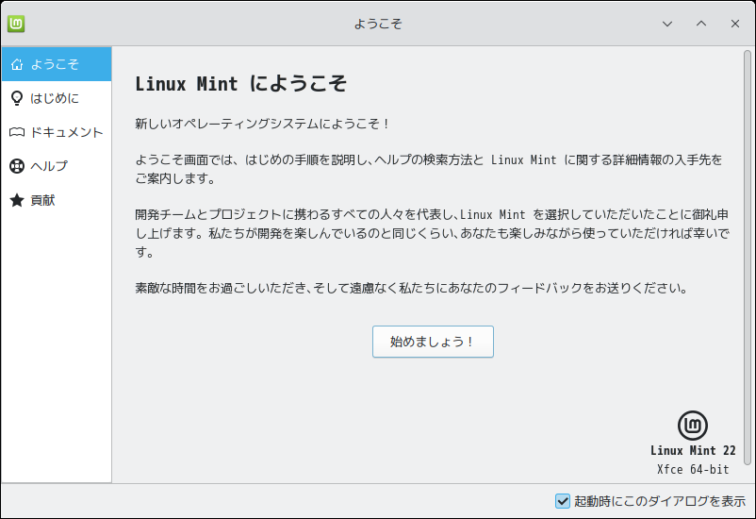The height and width of the screenshot is (519, 756).
Task: Minimize the welcome window
Action: tap(667, 24)
